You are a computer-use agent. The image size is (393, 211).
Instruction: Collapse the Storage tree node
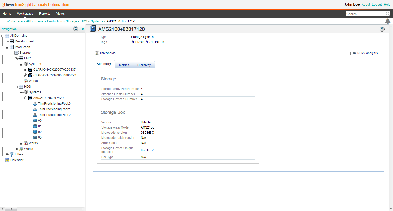[x=12, y=53]
